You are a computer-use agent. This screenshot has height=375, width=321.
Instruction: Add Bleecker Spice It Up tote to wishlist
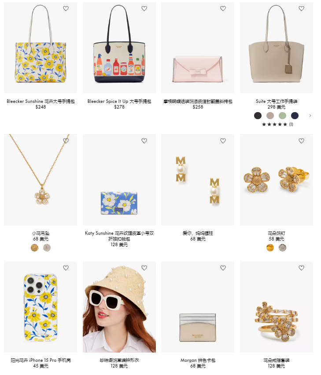click(144, 9)
